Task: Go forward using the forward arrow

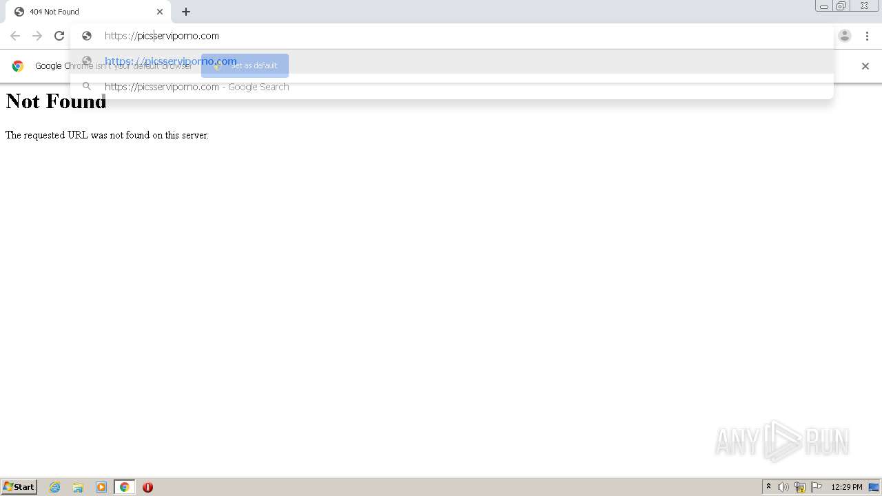Action: (x=37, y=36)
